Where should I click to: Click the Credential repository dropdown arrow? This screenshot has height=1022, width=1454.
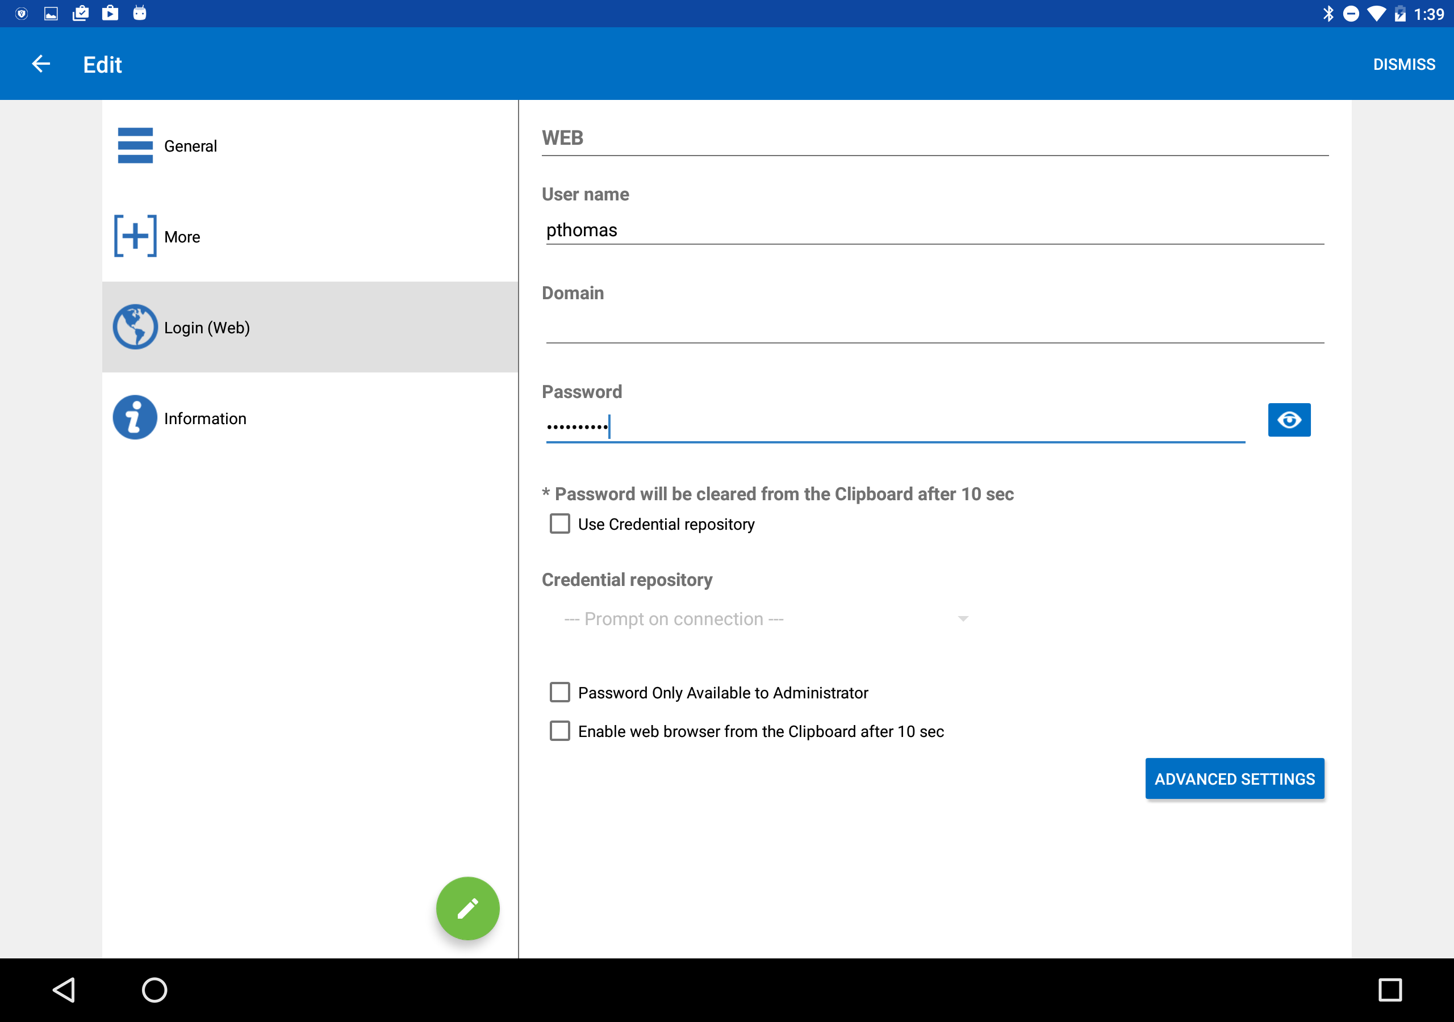pyautogui.click(x=963, y=619)
